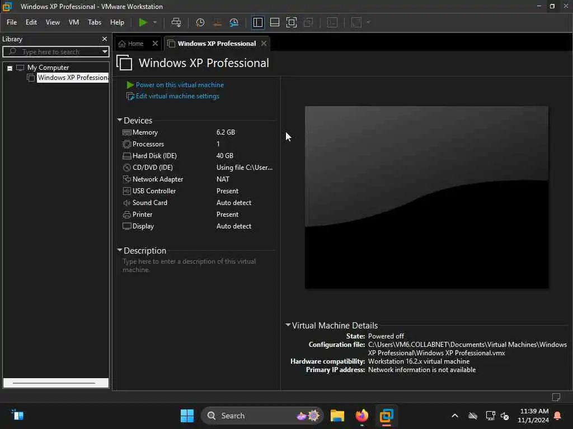Viewport: 573px width, 429px height.
Task: Click the green Power On toolbar button
Action: [x=143, y=22]
